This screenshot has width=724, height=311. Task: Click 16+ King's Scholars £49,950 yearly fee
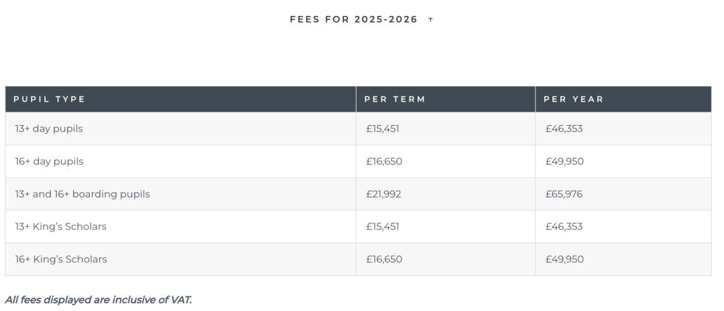click(x=564, y=260)
